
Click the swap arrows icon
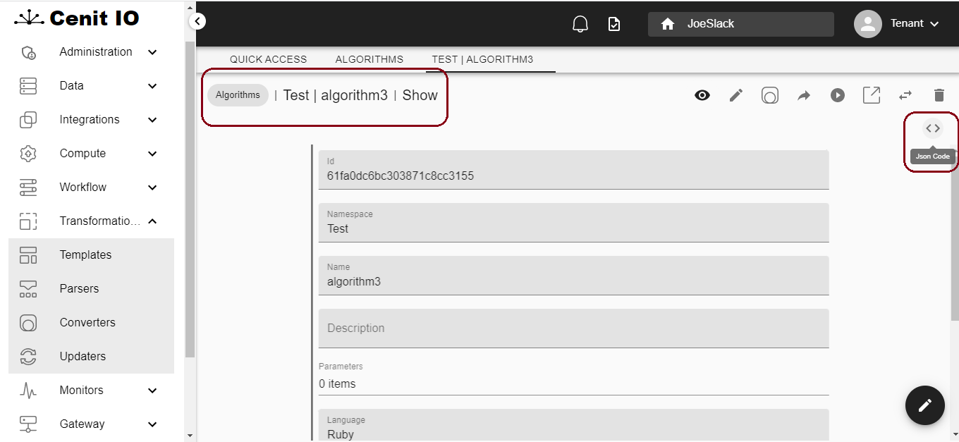coord(905,95)
